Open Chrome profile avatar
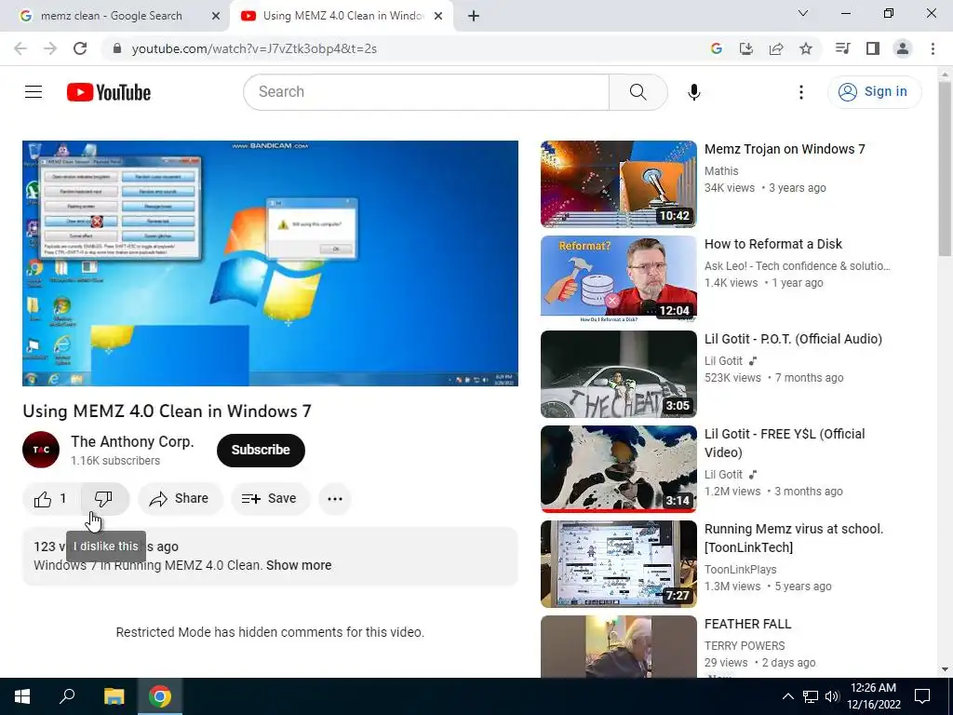The height and width of the screenshot is (715, 953). coord(903,48)
